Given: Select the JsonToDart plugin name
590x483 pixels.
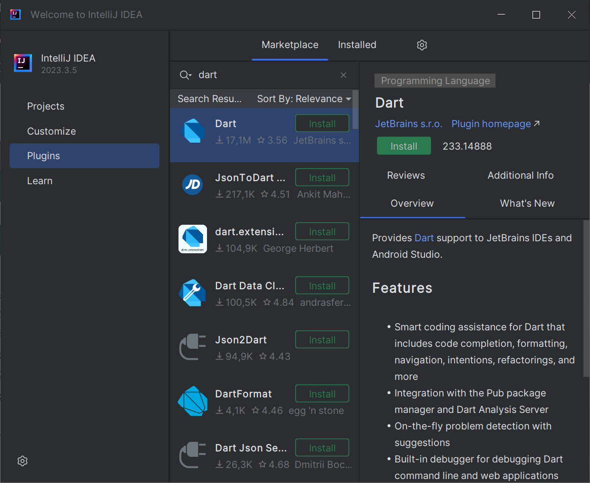Looking at the screenshot, I should tap(250, 178).
